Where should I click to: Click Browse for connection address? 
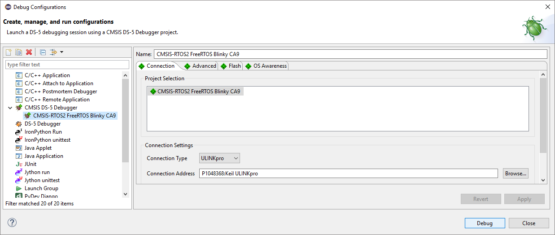[515, 174]
